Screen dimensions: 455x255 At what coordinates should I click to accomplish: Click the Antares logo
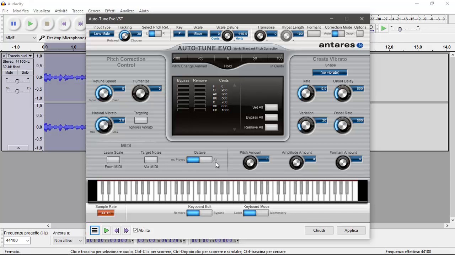click(341, 45)
